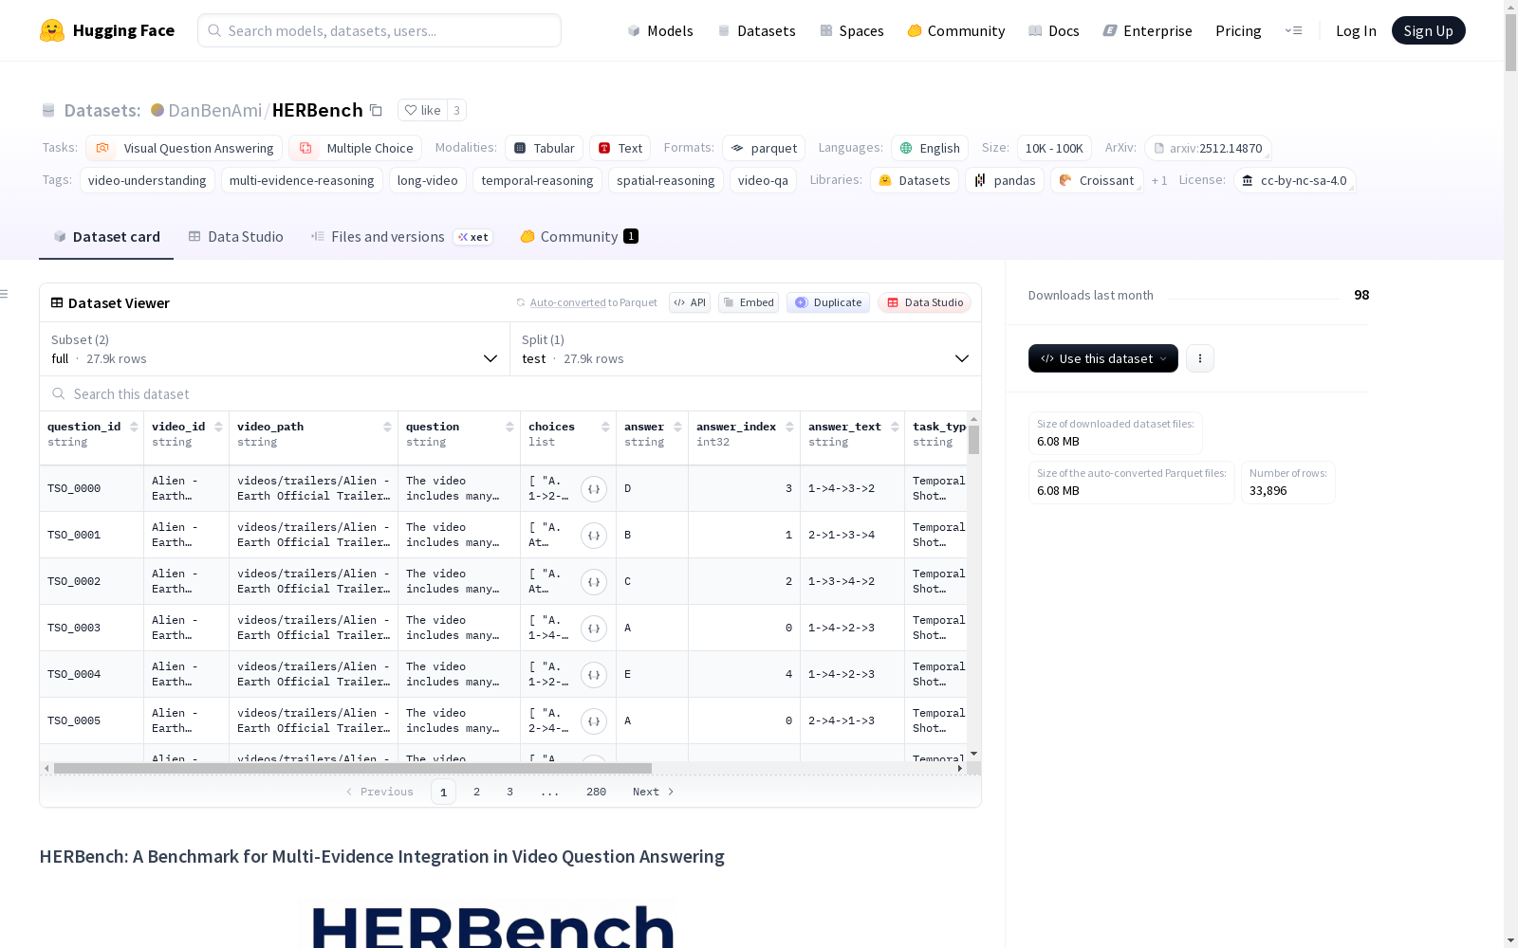Click the cc-by-nc-sa-4.0 license tag
Image resolution: width=1518 pixels, height=948 pixels.
[x=1294, y=180]
